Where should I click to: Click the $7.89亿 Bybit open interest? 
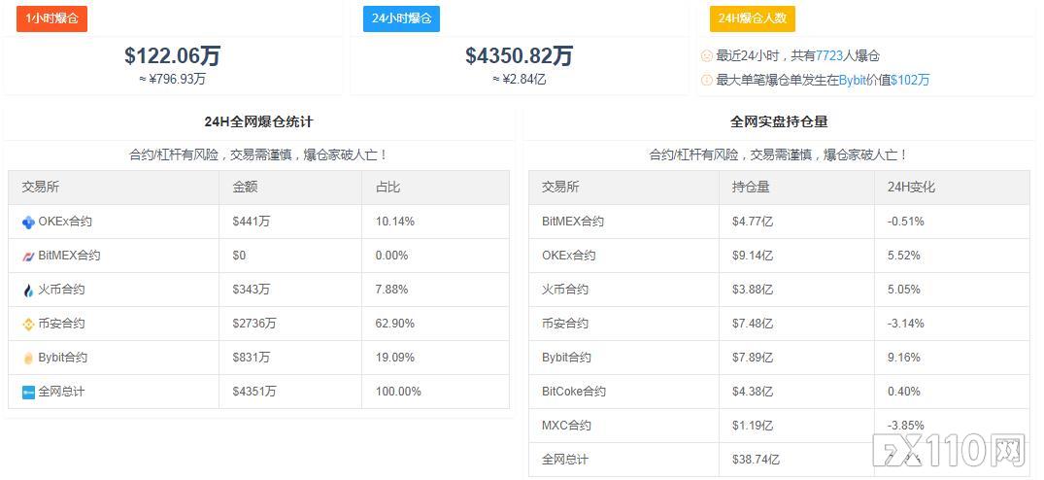(753, 358)
